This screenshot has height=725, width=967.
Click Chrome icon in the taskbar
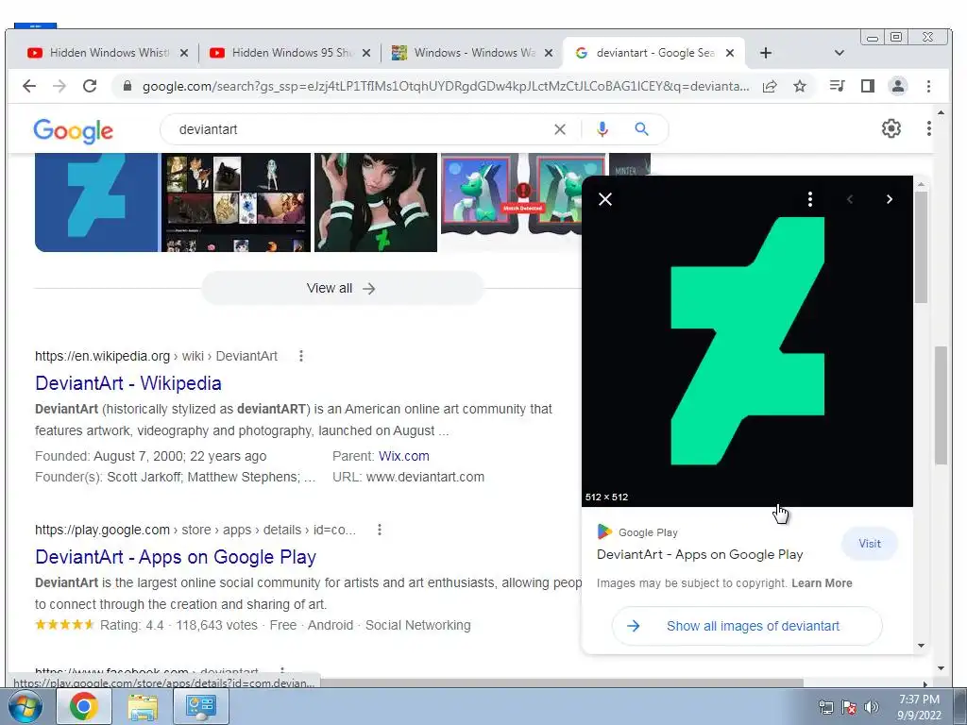[x=83, y=706]
